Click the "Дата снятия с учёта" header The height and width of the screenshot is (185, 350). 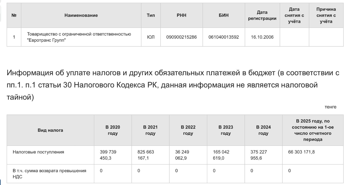[x=294, y=15]
